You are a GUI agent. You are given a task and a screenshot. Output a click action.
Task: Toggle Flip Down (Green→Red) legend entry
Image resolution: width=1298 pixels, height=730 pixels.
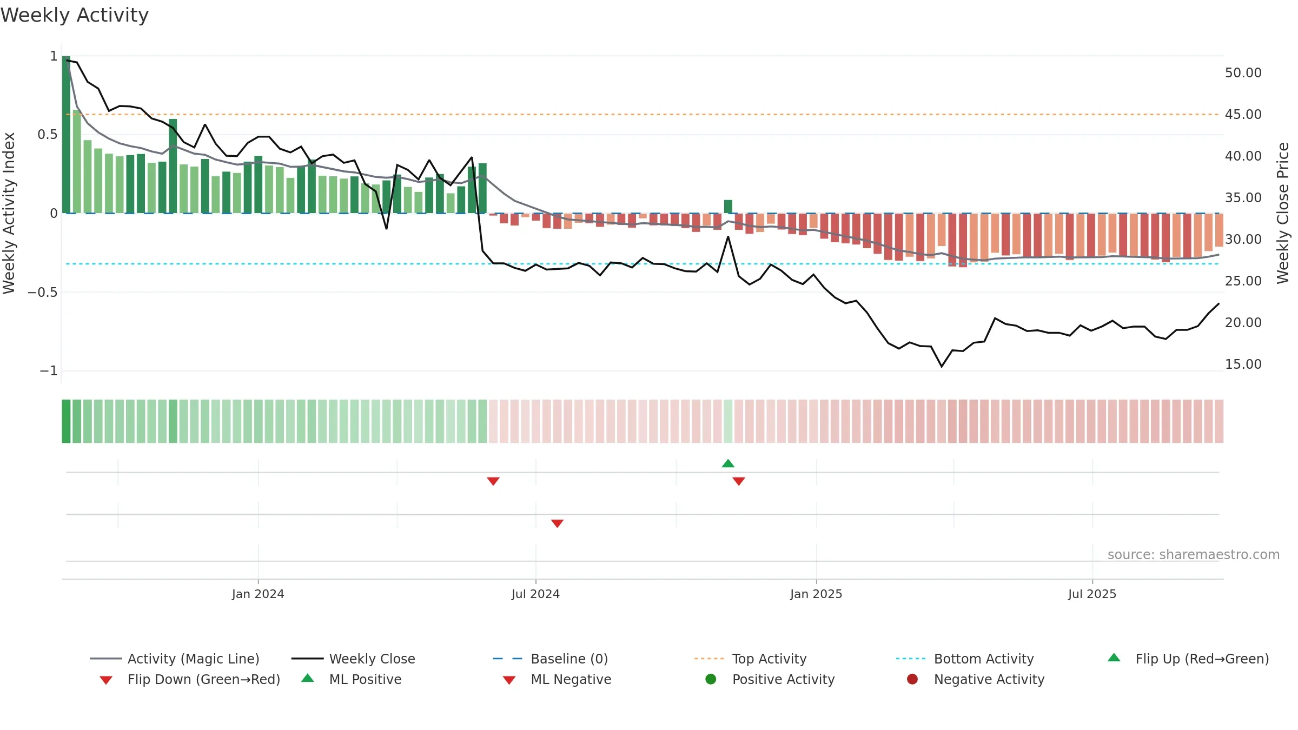click(190, 679)
